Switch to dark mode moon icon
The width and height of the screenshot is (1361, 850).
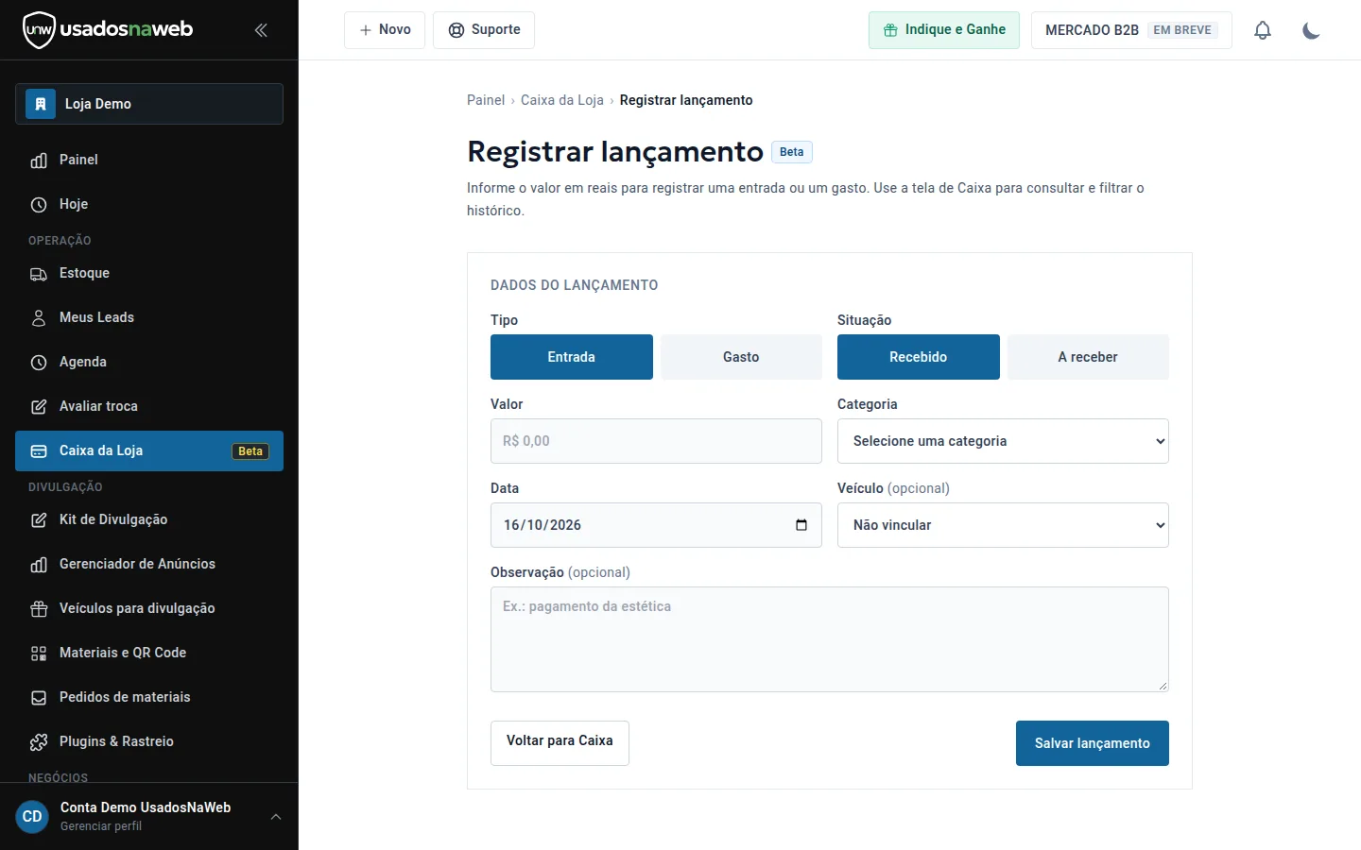click(x=1311, y=30)
